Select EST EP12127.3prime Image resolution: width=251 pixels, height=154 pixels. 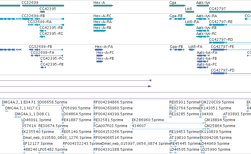38,144
